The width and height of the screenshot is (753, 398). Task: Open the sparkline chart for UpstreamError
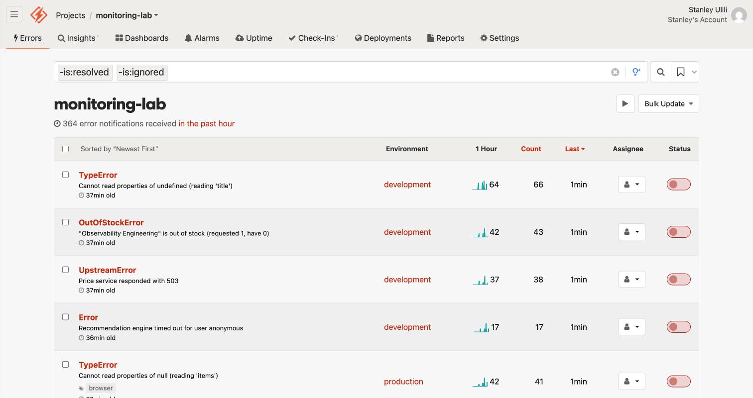pos(480,280)
